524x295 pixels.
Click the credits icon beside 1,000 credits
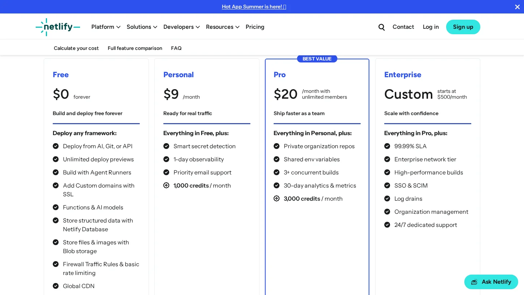166,185
